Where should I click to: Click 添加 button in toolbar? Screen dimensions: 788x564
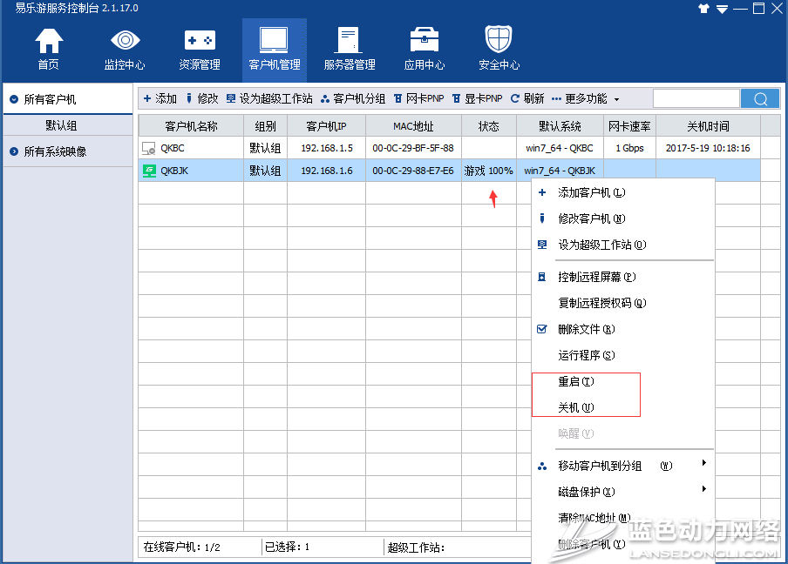[160, 99]
